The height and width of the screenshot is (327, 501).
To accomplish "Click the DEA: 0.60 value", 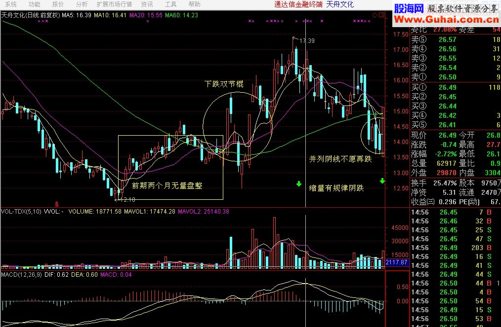I will point(84,274).
